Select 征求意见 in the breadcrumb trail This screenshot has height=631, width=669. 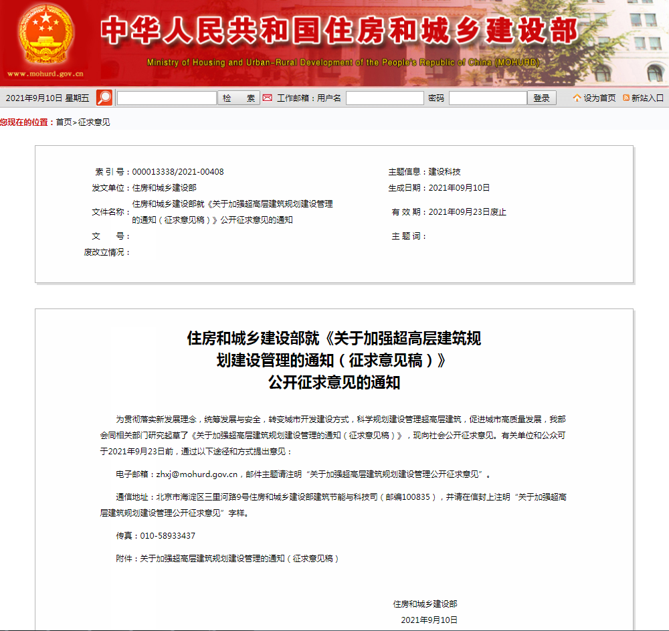pyautogui.click(x=94, y=122)
